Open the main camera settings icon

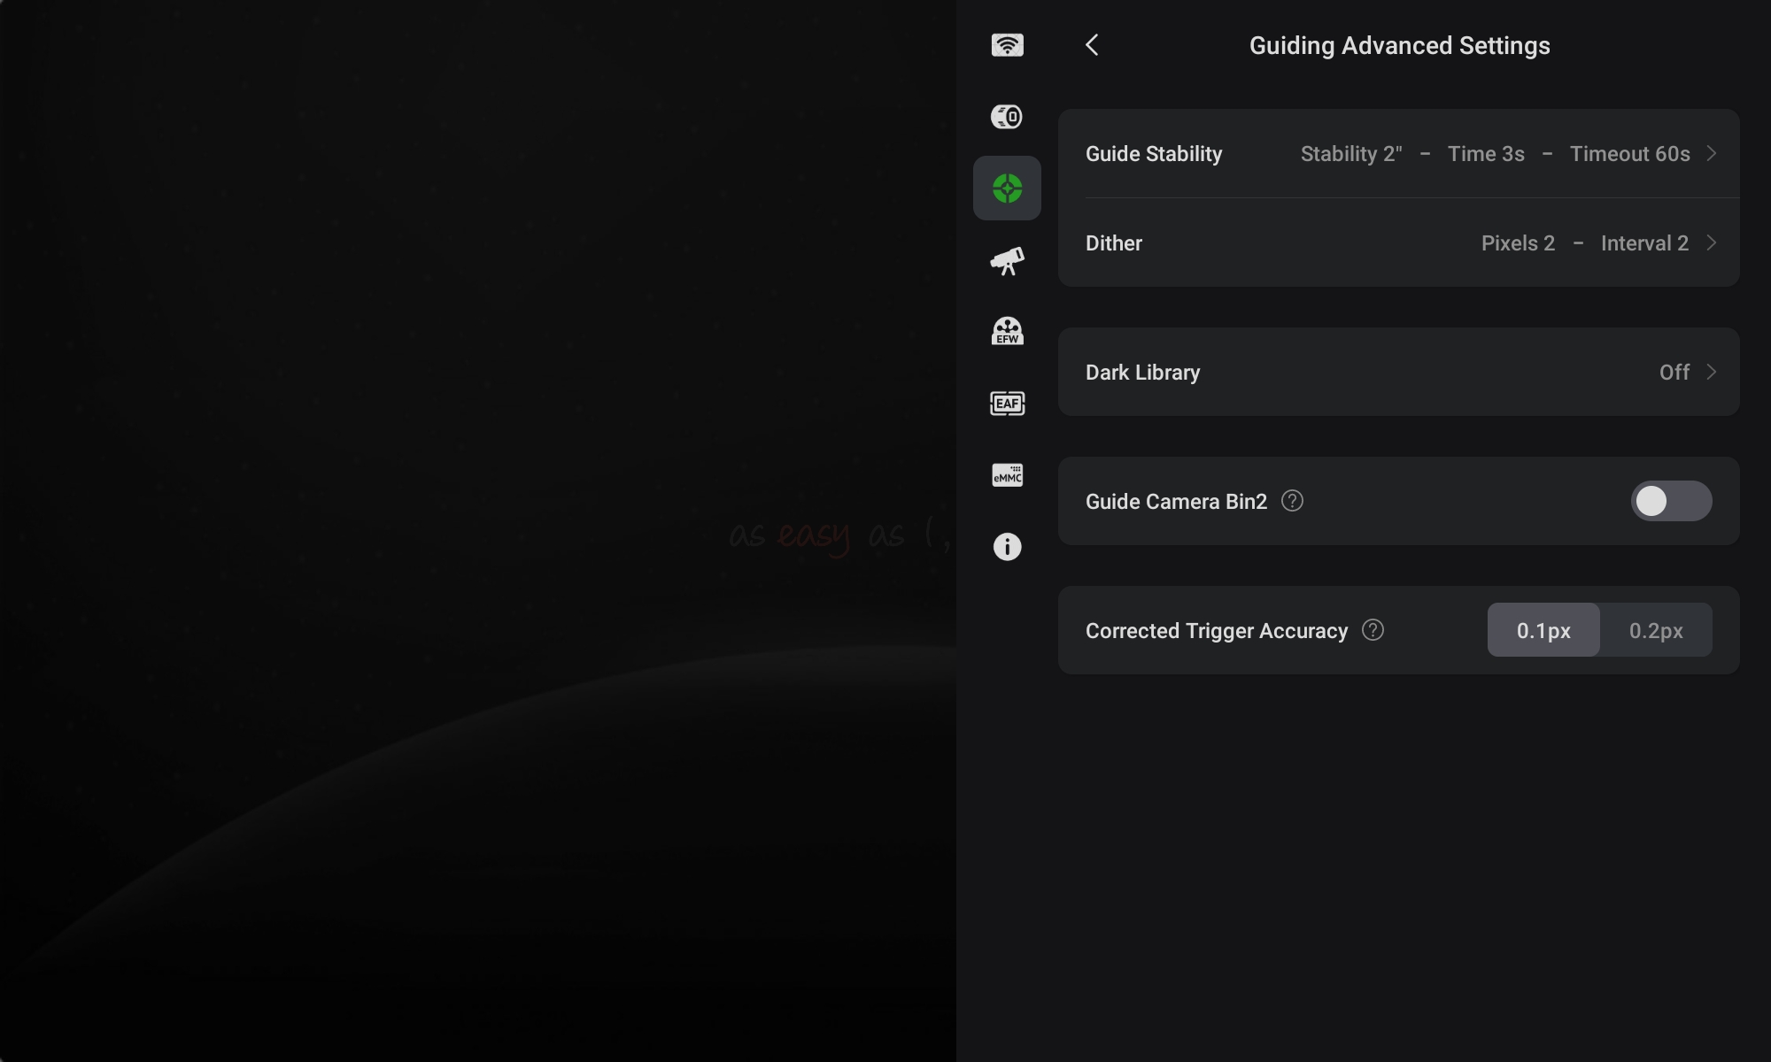[x=1007, y=117]
